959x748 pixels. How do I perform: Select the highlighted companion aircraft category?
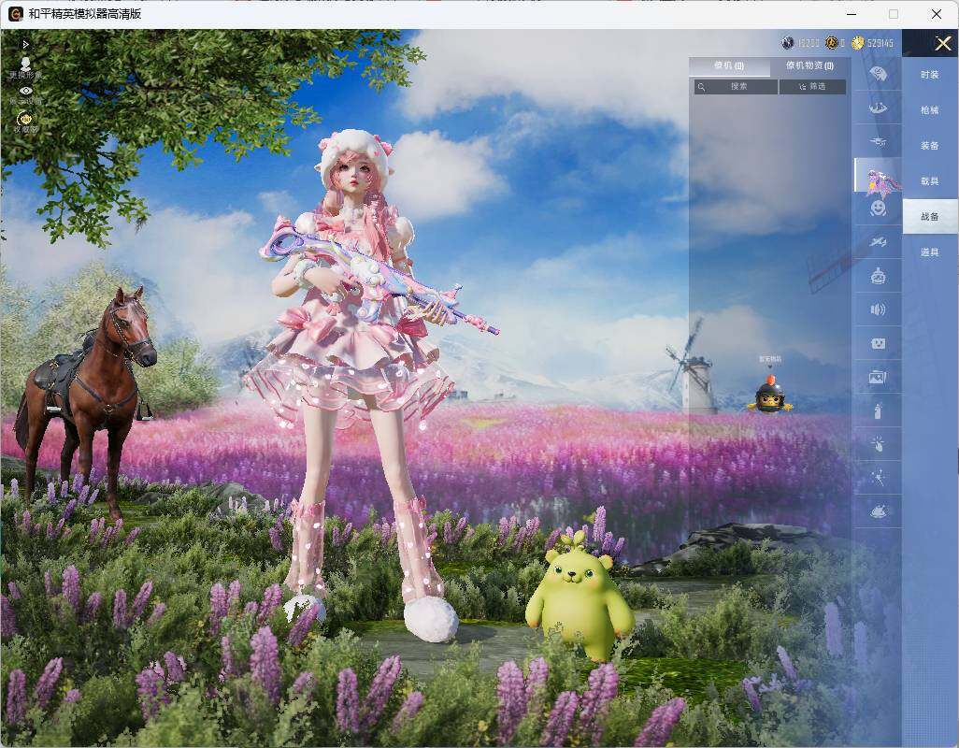pos(879,176)
